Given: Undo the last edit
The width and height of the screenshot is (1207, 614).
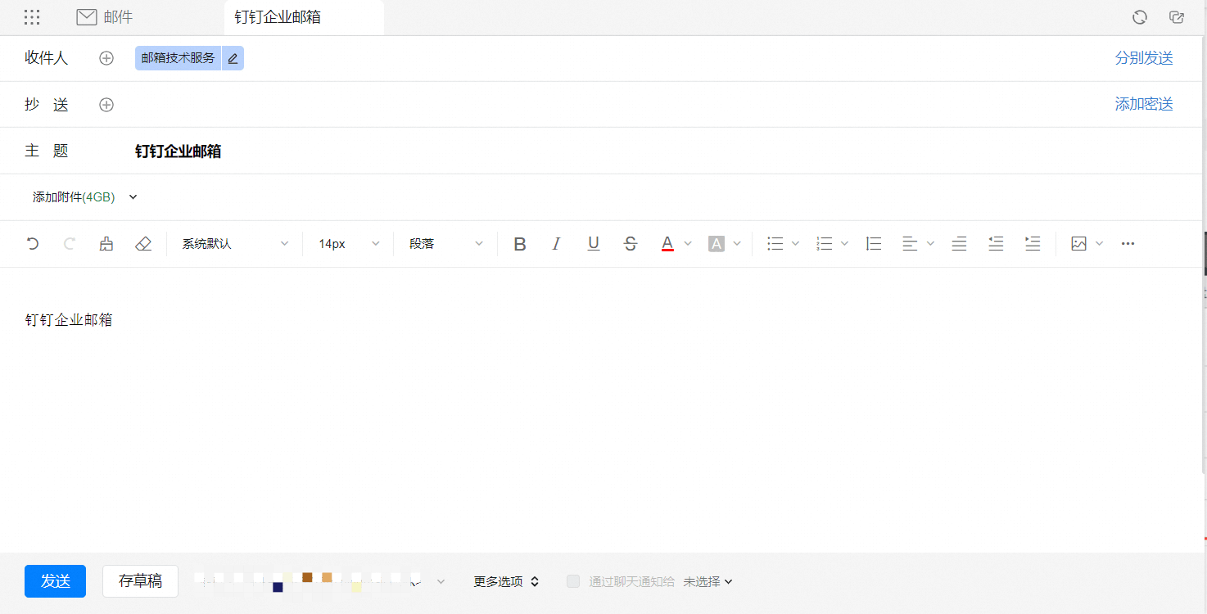Looking at the screenshot, I should [33, 243].
